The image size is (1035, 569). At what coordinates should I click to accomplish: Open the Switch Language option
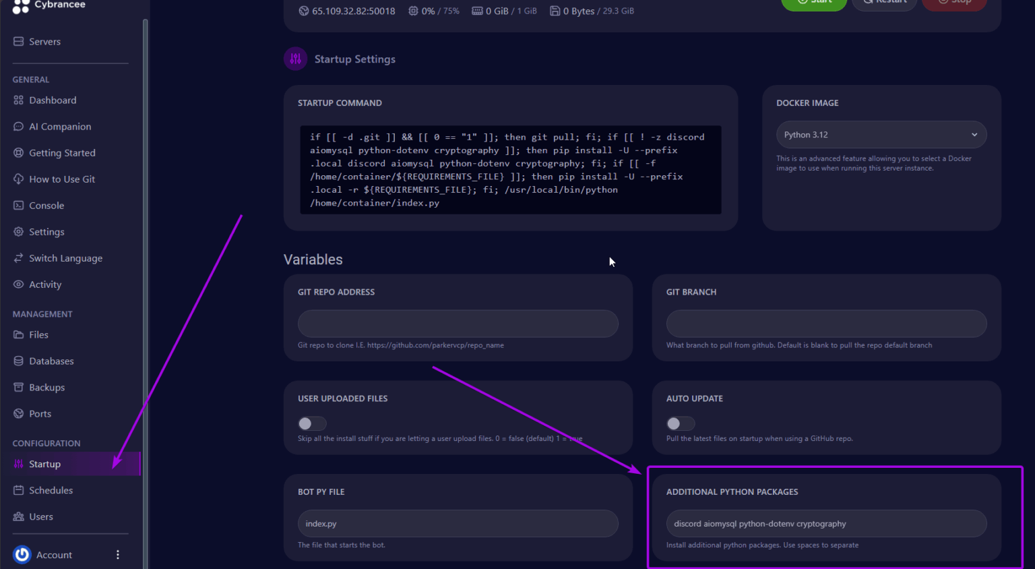click(x=18, y=258)
